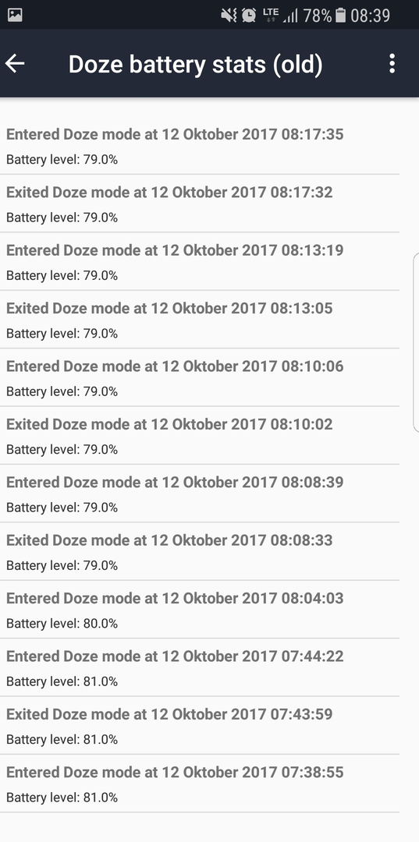Select Entered Doze mode 08:04:03 entry
The width and height of the screenshot is (419, 842).
(199, 610)
